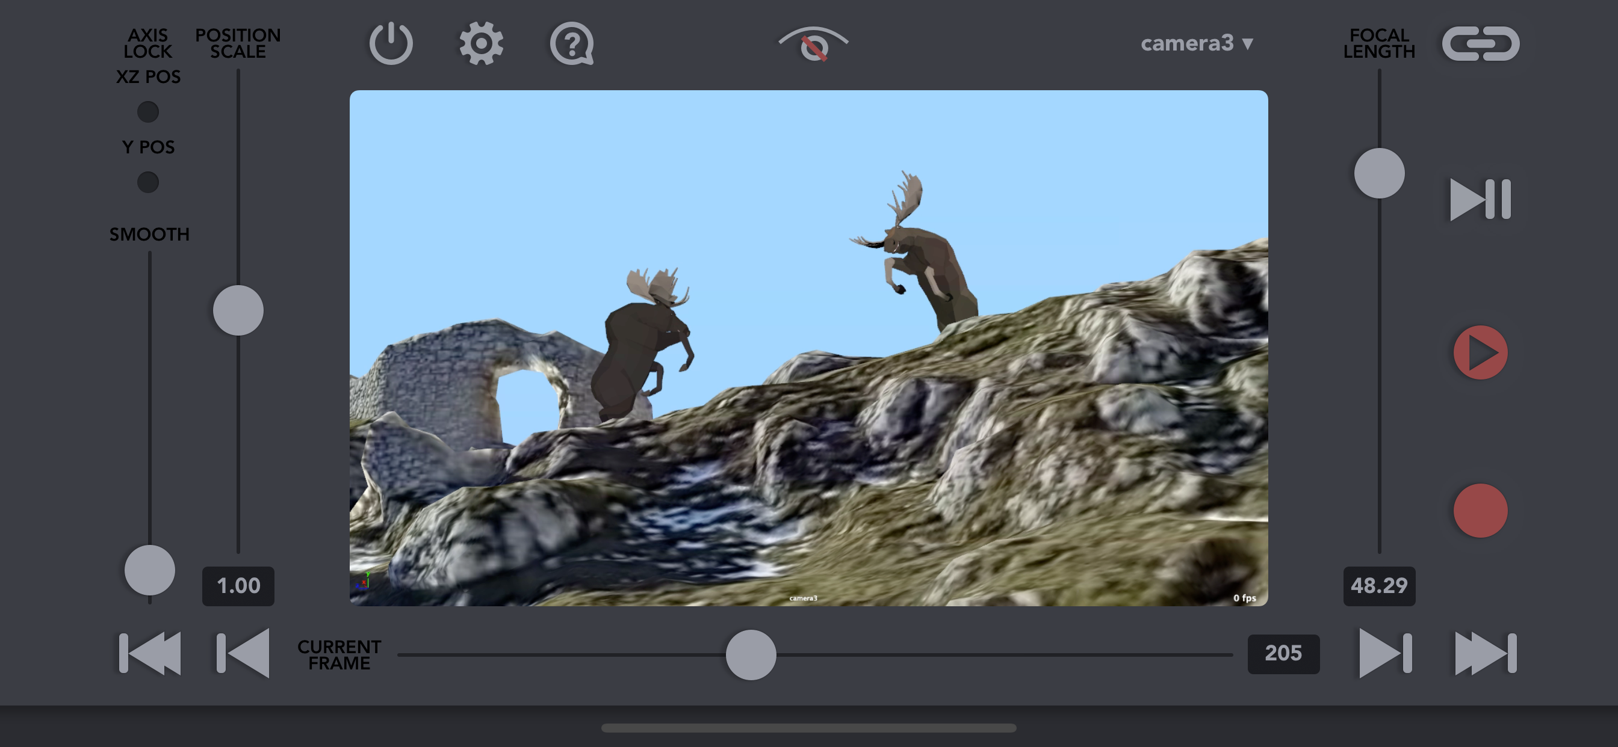Toggle the crossed-out eye visibility icon
1618x747 pixels.
pyautogui.click(x=813, y=44)
